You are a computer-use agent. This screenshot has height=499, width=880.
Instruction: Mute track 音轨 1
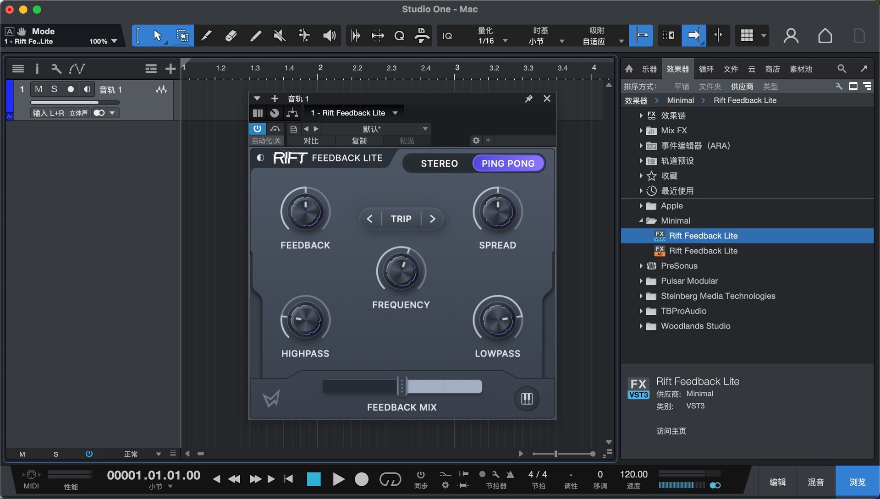click(38, 89)
